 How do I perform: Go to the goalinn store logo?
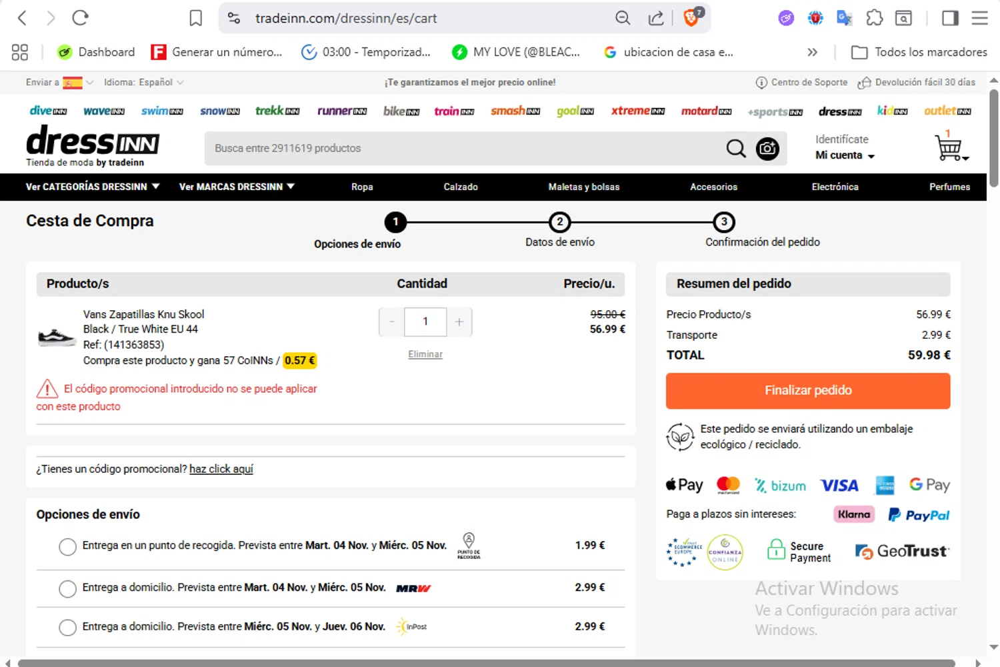tap(575, 111)
